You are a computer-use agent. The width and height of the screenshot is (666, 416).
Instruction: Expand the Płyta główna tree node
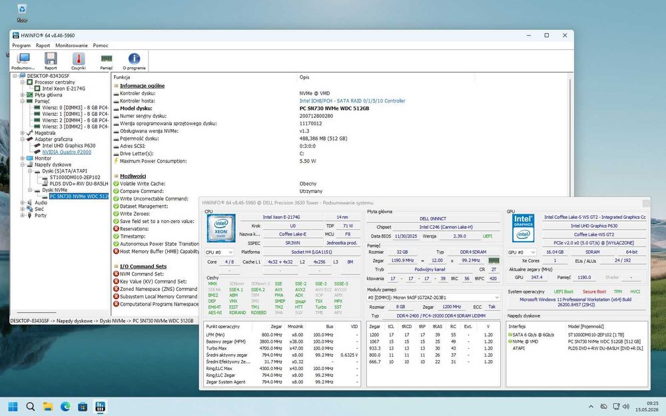tap(22, 95)
